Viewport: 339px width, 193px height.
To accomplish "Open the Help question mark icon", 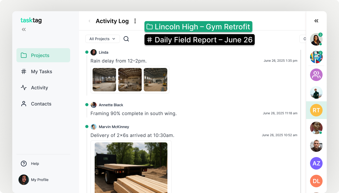I will click(x=24, y=164).
